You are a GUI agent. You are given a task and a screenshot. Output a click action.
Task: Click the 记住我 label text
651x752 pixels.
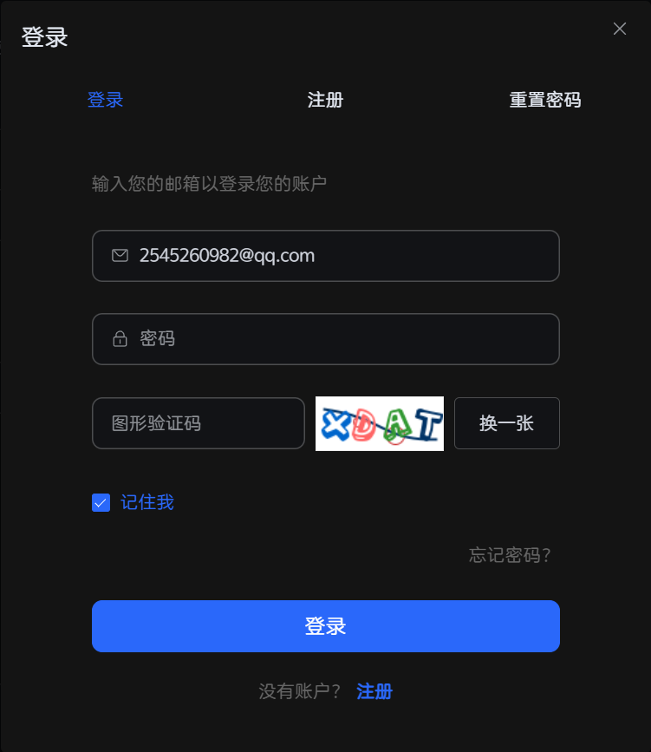[x=147, y=502]
